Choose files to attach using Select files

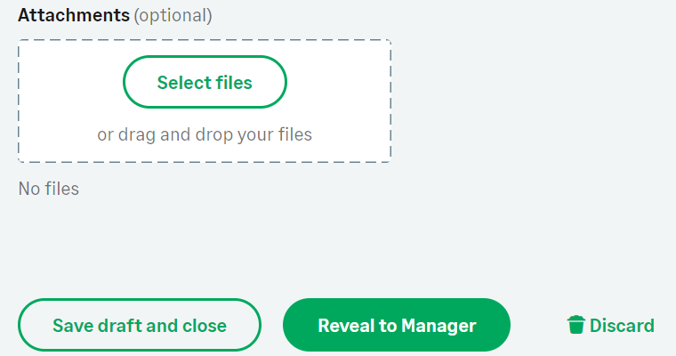click(205, 83)
